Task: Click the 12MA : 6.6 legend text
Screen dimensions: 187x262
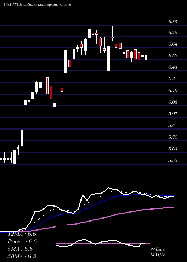Action: 22,234
